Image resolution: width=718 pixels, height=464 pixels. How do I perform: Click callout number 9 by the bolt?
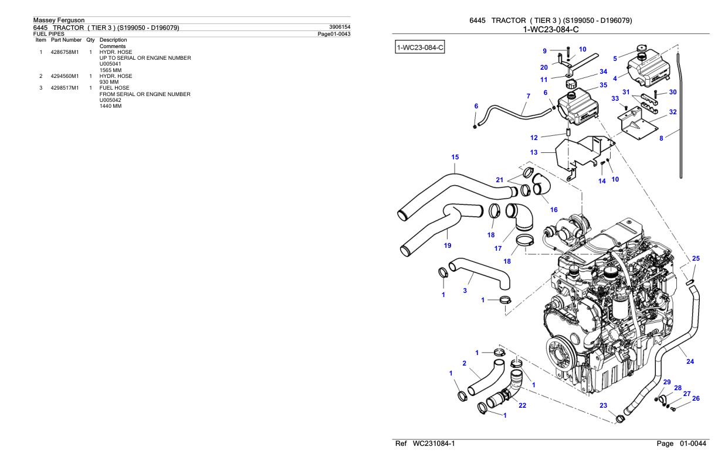[544, 51]
